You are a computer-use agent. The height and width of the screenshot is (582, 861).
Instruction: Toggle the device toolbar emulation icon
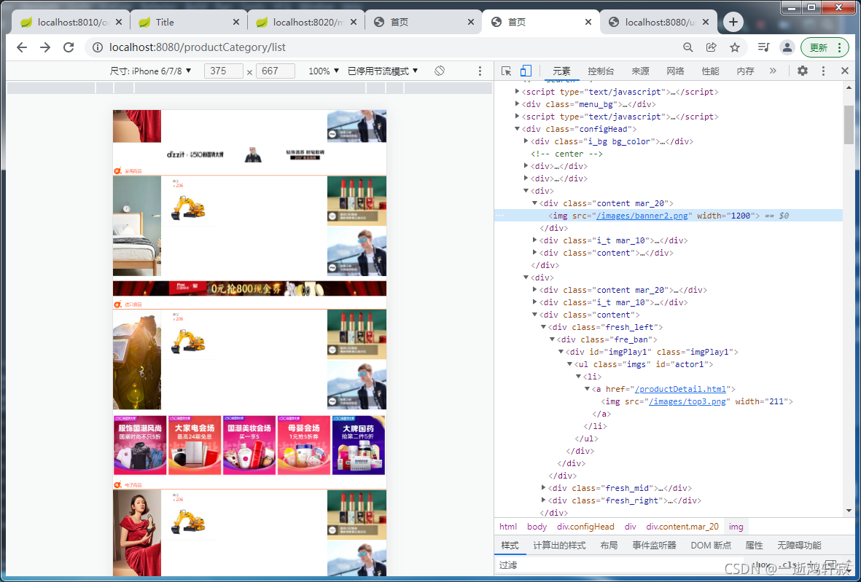tap(526, 71)
